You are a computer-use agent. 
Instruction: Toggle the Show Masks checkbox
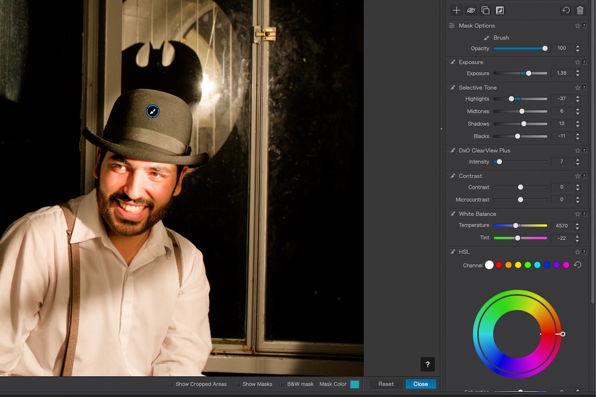(238, 384)
